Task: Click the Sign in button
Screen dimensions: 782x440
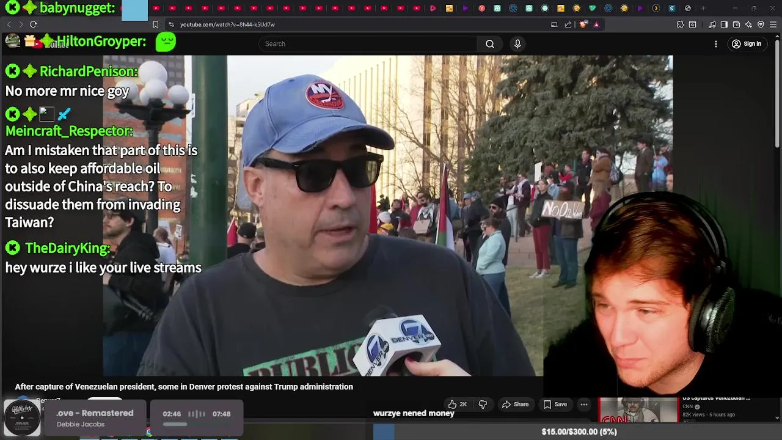Action: coord(747,44)
